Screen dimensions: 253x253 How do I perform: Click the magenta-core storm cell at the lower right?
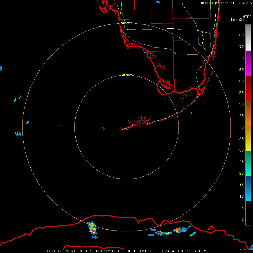182,229
